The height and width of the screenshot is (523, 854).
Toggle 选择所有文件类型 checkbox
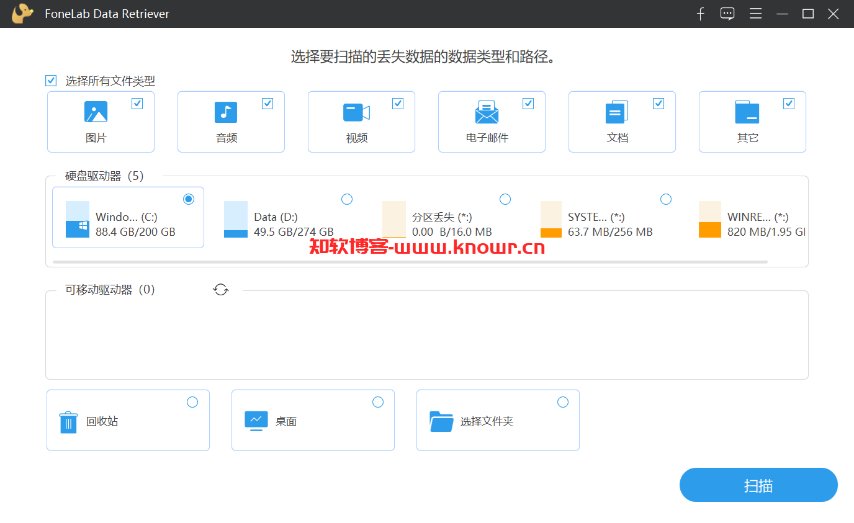pyautogui.click(x=51, y=81)
